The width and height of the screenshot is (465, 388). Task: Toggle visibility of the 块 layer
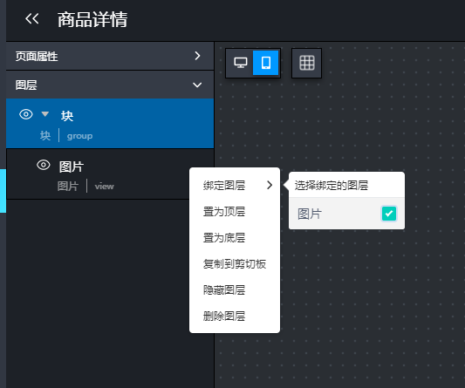tap(26, 114)
